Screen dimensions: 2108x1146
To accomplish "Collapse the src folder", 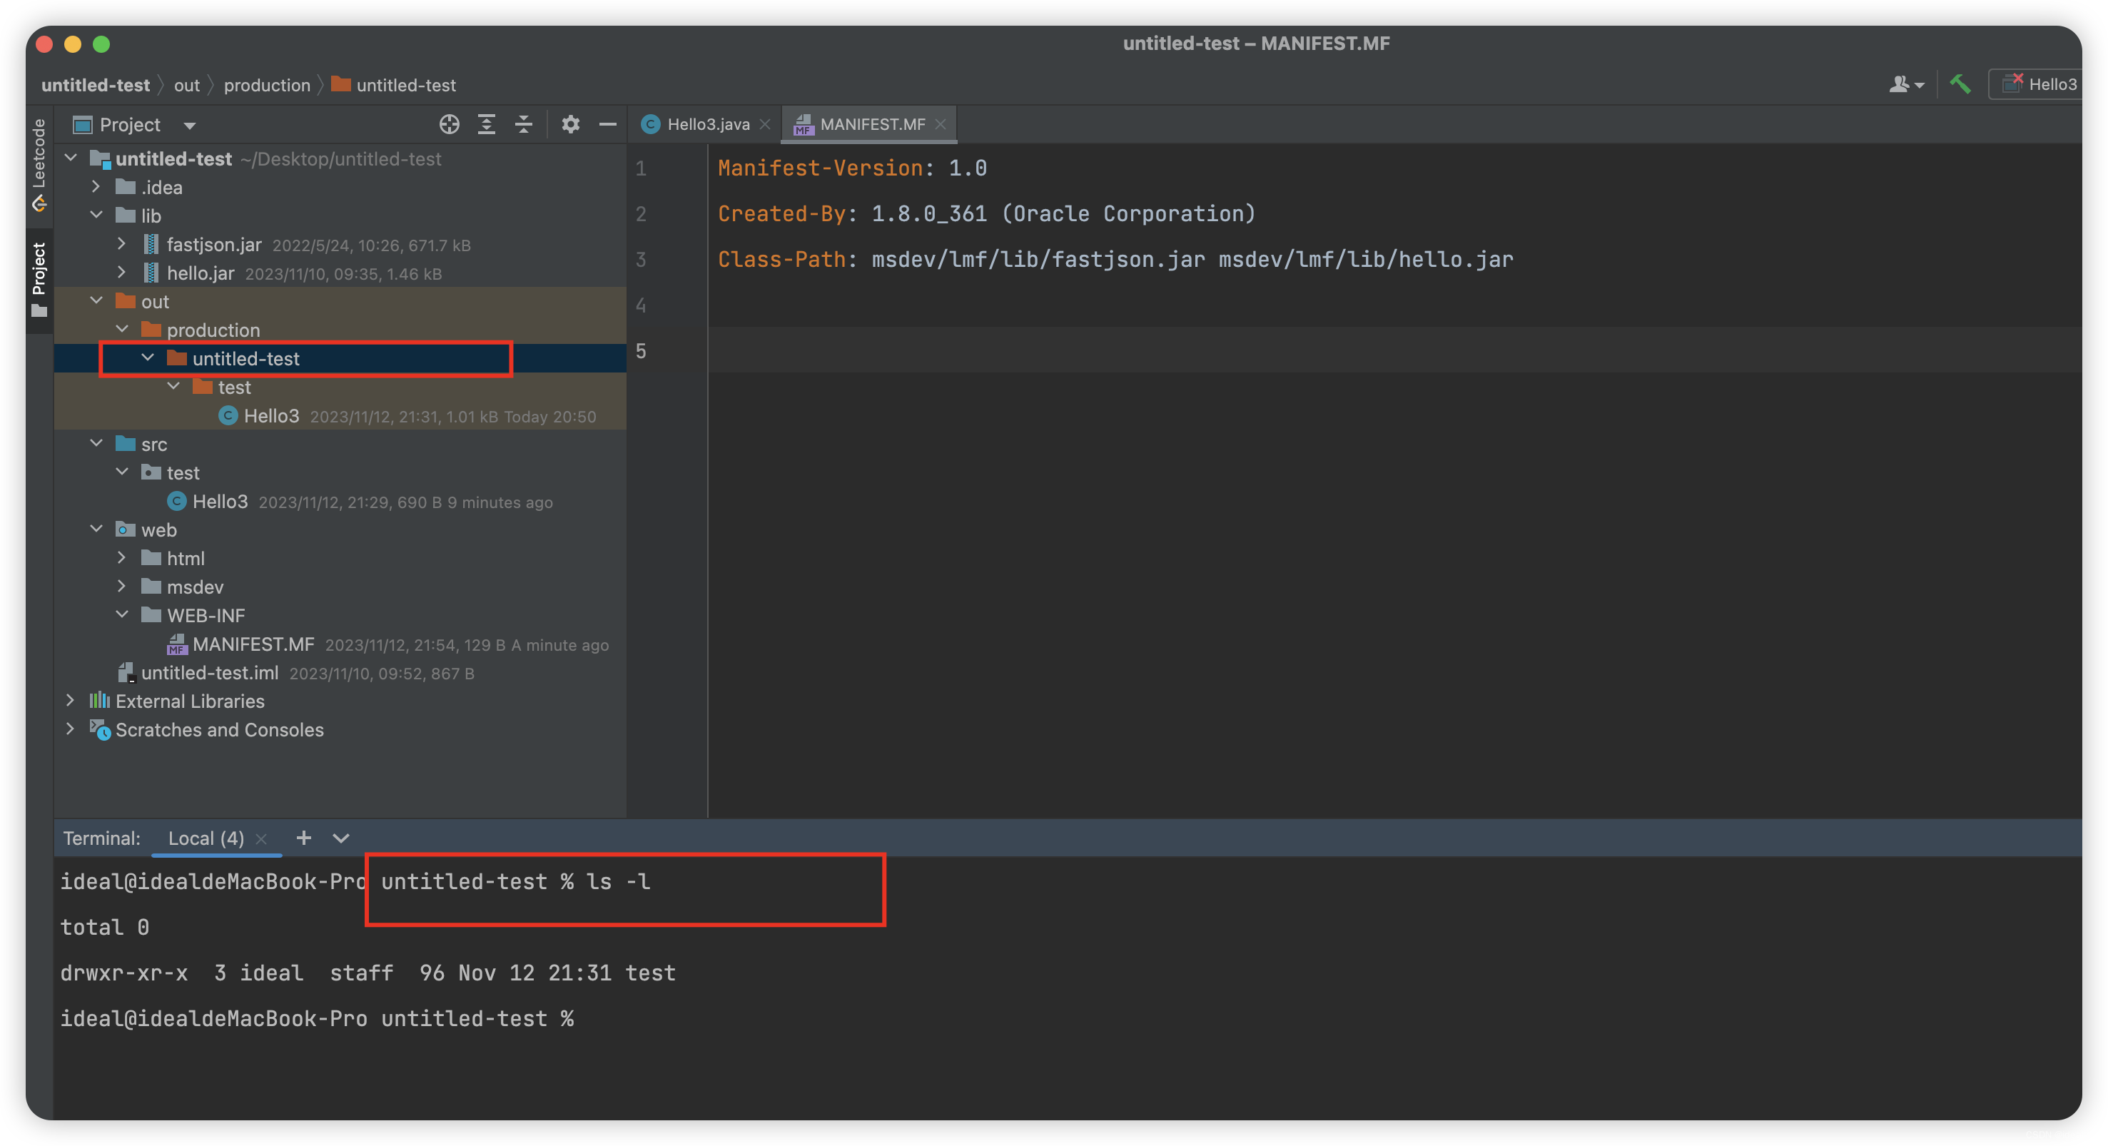I will click(x=96, y=444).
